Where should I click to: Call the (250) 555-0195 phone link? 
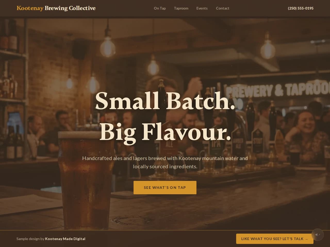[x=301, y=8]
